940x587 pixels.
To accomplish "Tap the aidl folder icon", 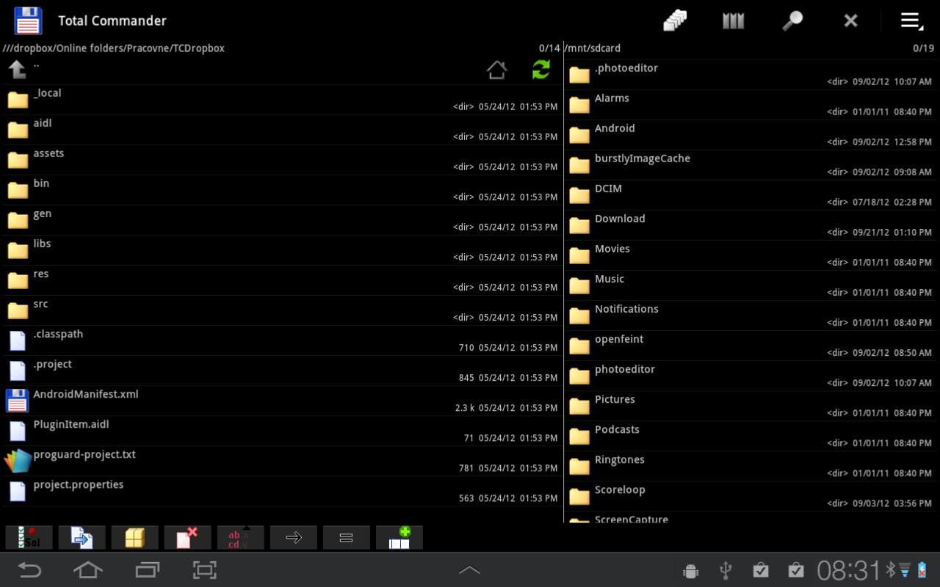I will point(18,131).
